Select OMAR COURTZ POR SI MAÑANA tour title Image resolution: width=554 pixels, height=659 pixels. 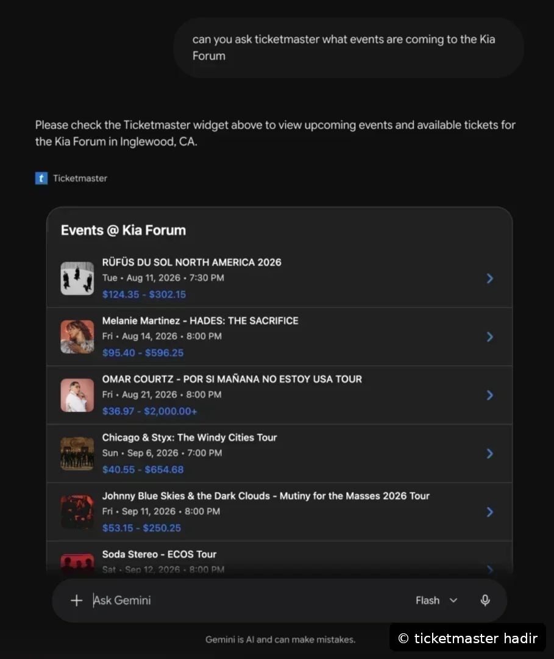point(232,379)
